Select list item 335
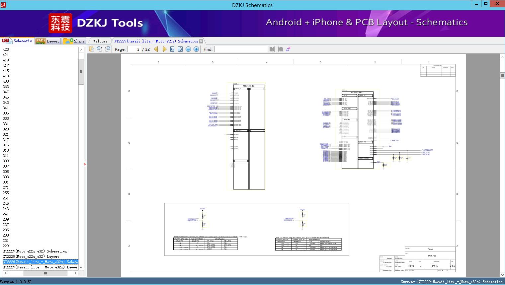This screenshot has width=505, height=285. [x=6, y=113]
